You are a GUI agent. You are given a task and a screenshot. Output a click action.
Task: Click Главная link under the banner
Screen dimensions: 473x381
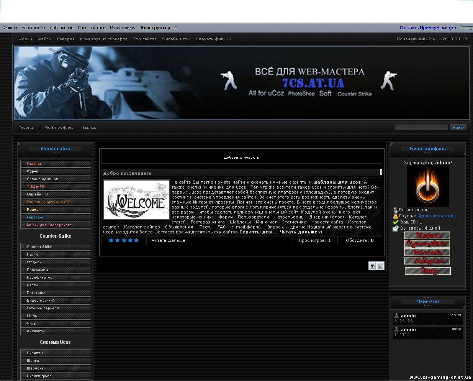27,128
